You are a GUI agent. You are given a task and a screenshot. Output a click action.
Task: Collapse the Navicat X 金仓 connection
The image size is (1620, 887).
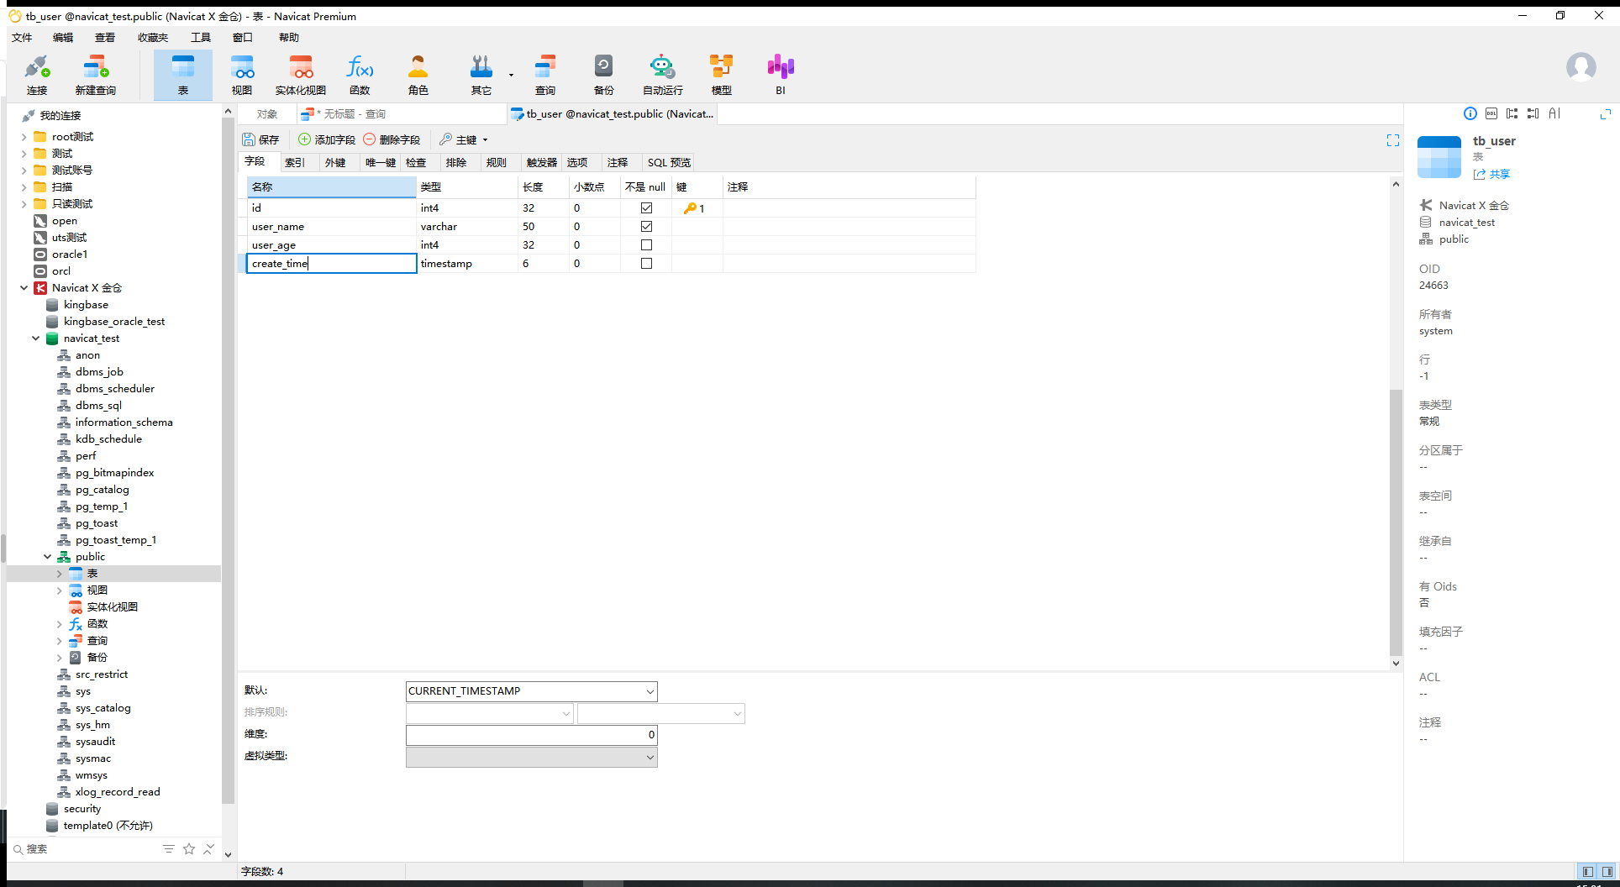(24, 288)
